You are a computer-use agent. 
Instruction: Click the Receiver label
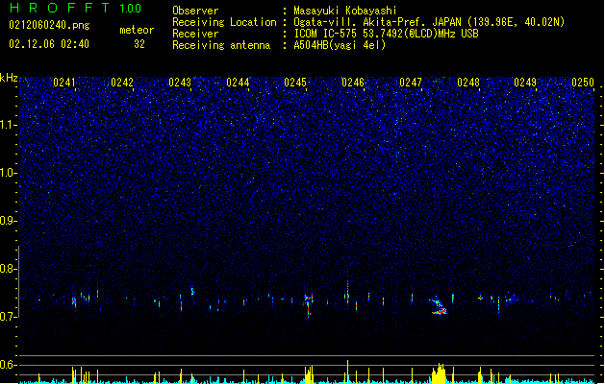tap(195, 34)
